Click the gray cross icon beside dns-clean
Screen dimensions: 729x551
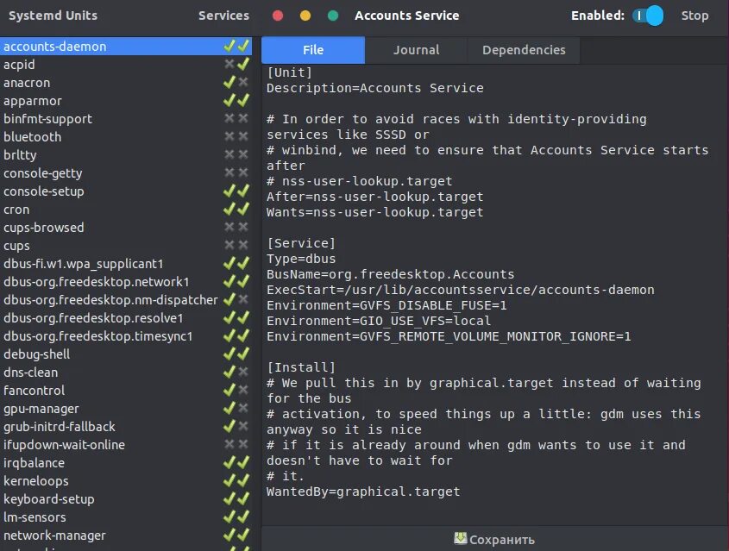243,373
